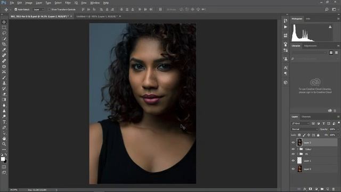Open the Character panel icon
The width and height of the screenshot is (341, 192).
(x=286, y=68)
